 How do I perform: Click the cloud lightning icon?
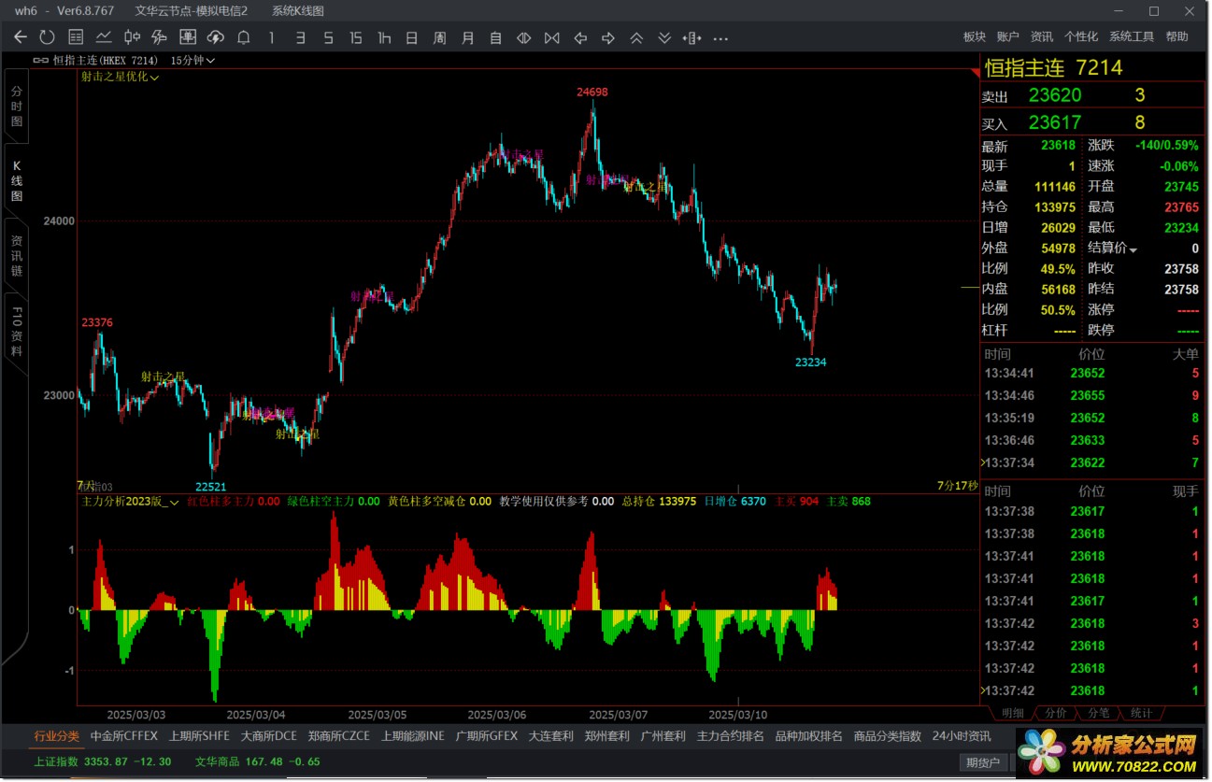pyautogui.click(x=216, y=37)
